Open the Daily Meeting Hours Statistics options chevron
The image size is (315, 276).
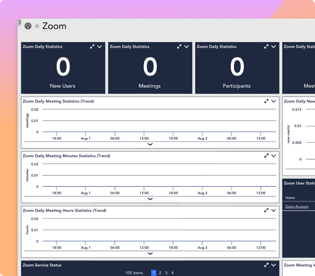tap(273, 211)
